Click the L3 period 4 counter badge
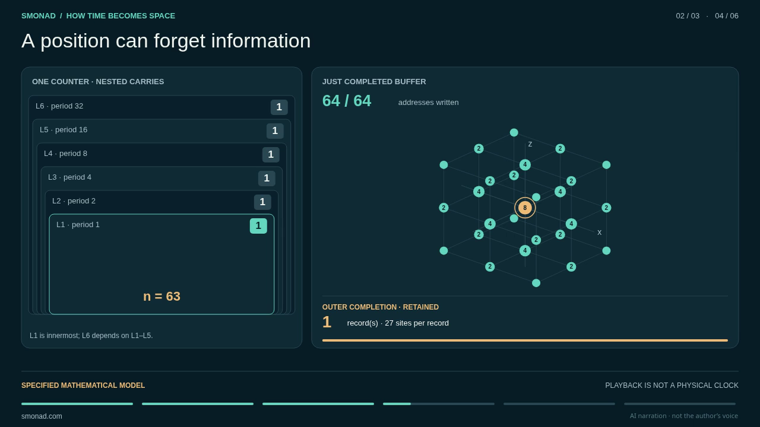 [x=267, y=179]
